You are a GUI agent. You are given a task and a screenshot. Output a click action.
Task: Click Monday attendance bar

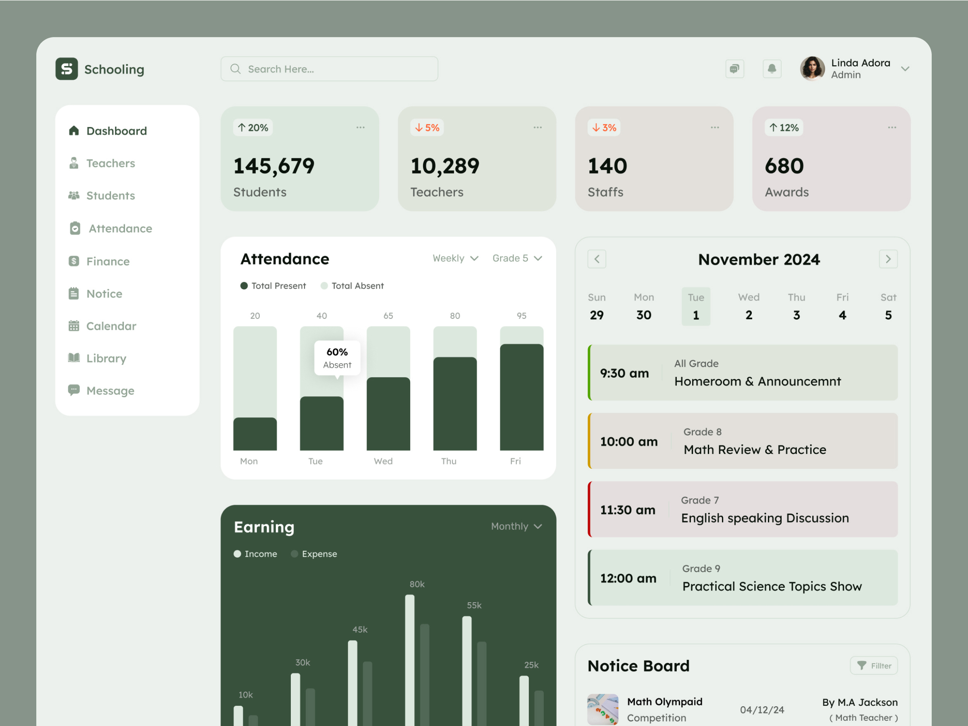tap(255, 388)
